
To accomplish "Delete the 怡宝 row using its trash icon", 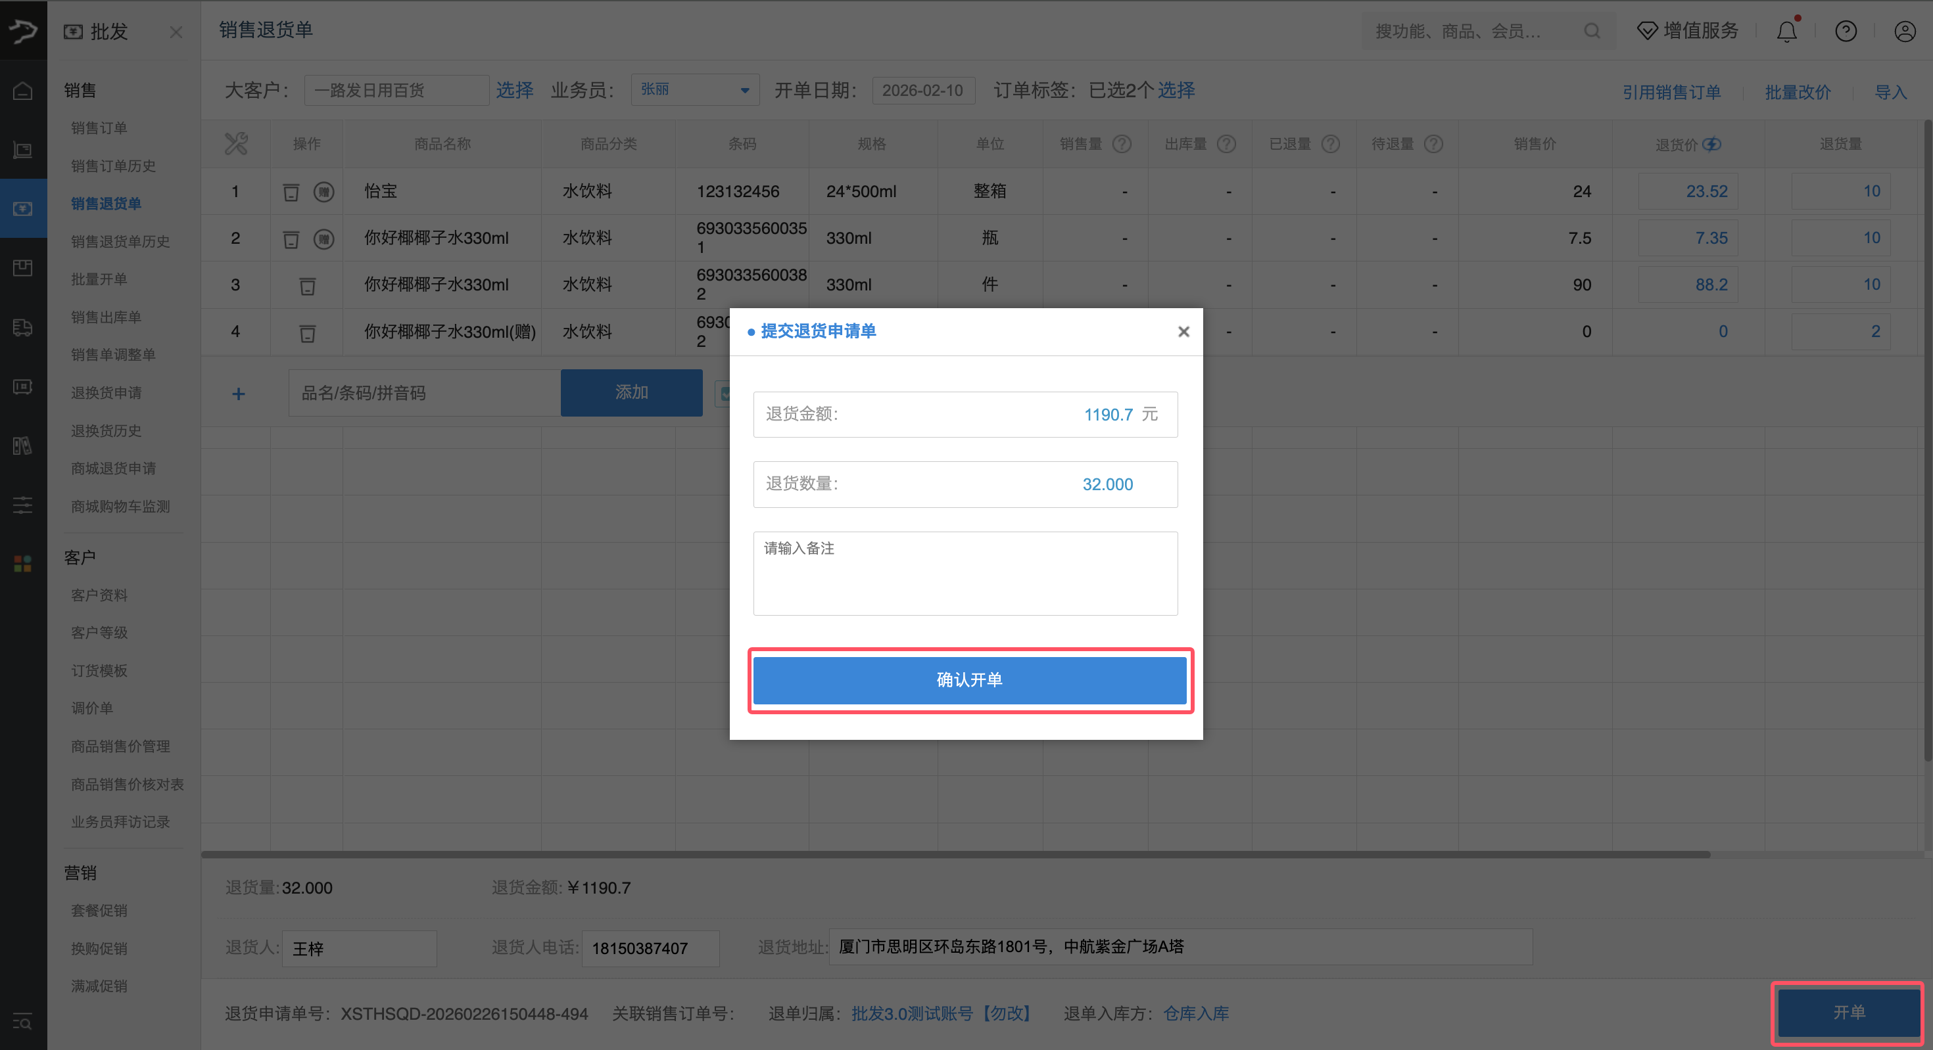I will point(291,191).
